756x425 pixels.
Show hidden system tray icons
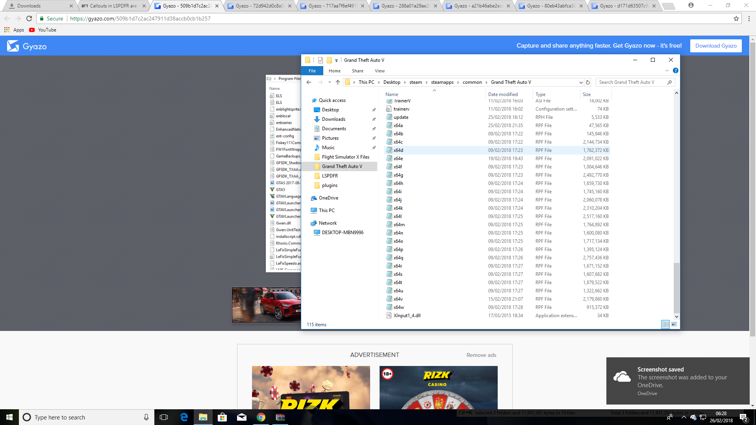pos(684,417)
